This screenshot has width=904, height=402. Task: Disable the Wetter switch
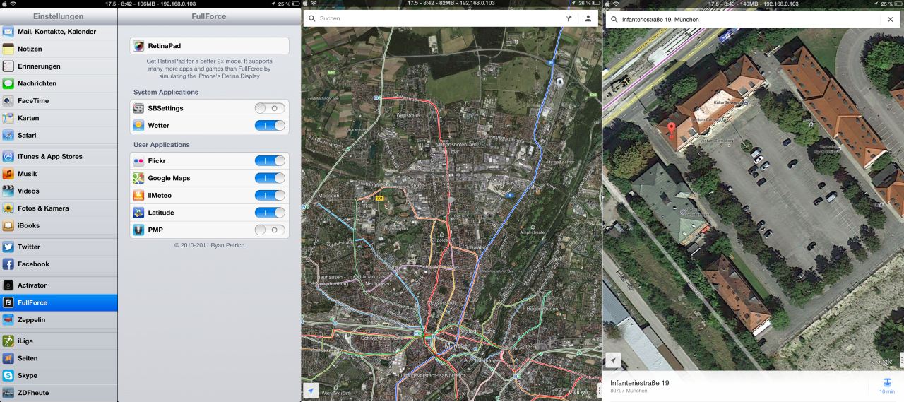pyautogui.click(x=270, y=125)
